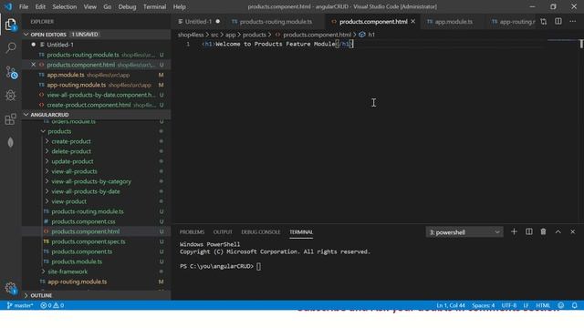Click the master branch status item

pyautogui.click(x=20, y=305)
